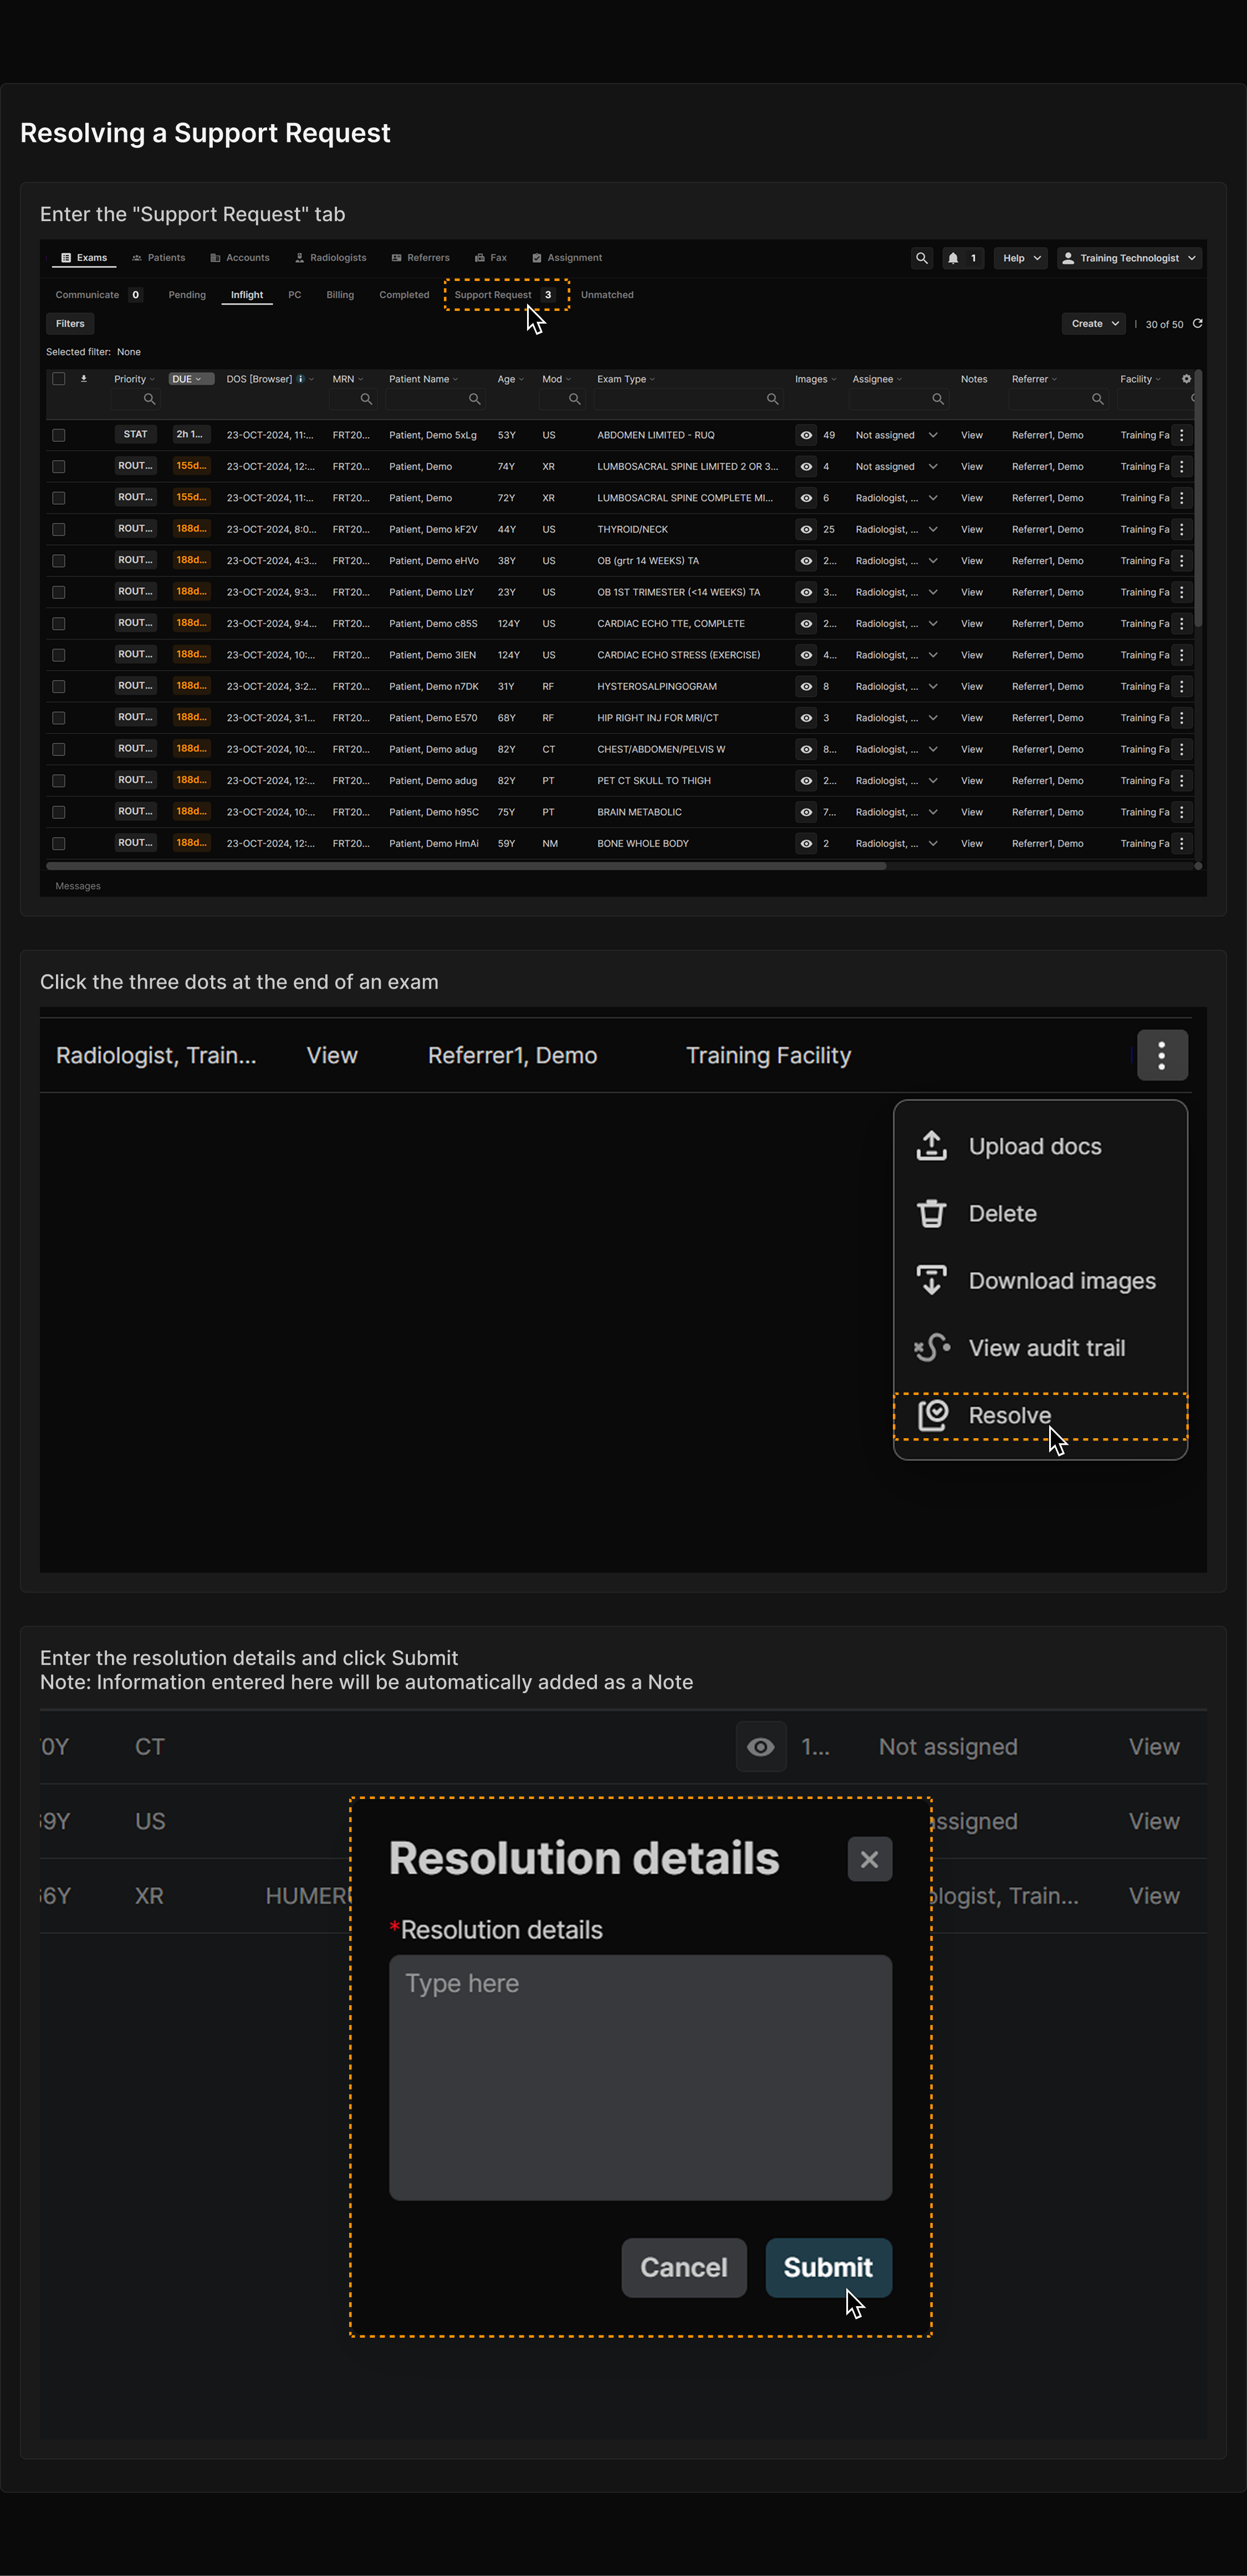Switch to the Radiologists tab
This screenshot has height=2576, width=1247.
pyautogui.click(x=330, y=258)
